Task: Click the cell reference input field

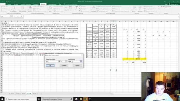Action: (52, 61)
